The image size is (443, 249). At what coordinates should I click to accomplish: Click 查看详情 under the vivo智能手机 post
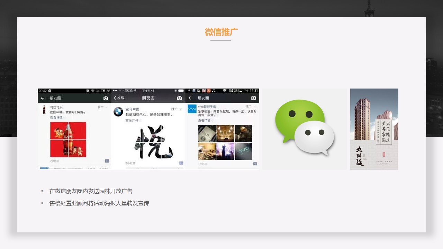tap(204, 120)
